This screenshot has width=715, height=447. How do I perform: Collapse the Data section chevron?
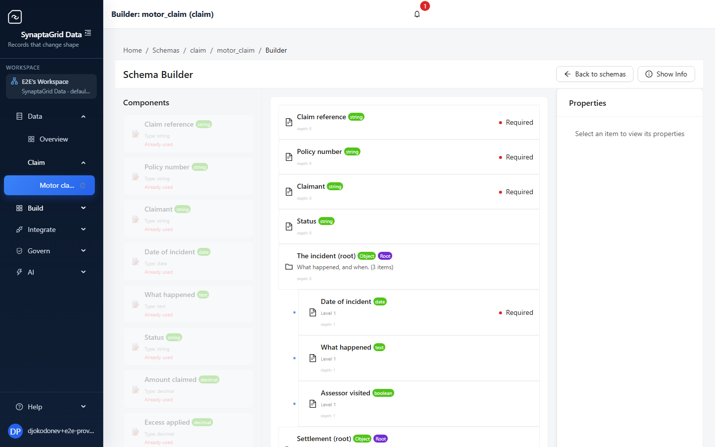(x=83, y=116)
